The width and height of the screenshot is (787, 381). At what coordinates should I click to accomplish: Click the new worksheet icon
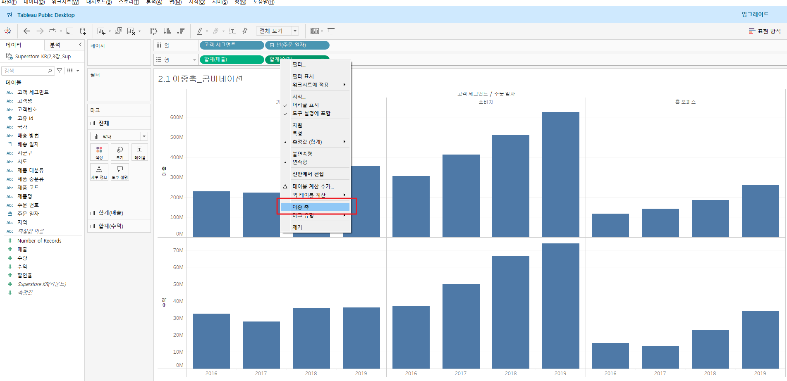tap(101, 31)
